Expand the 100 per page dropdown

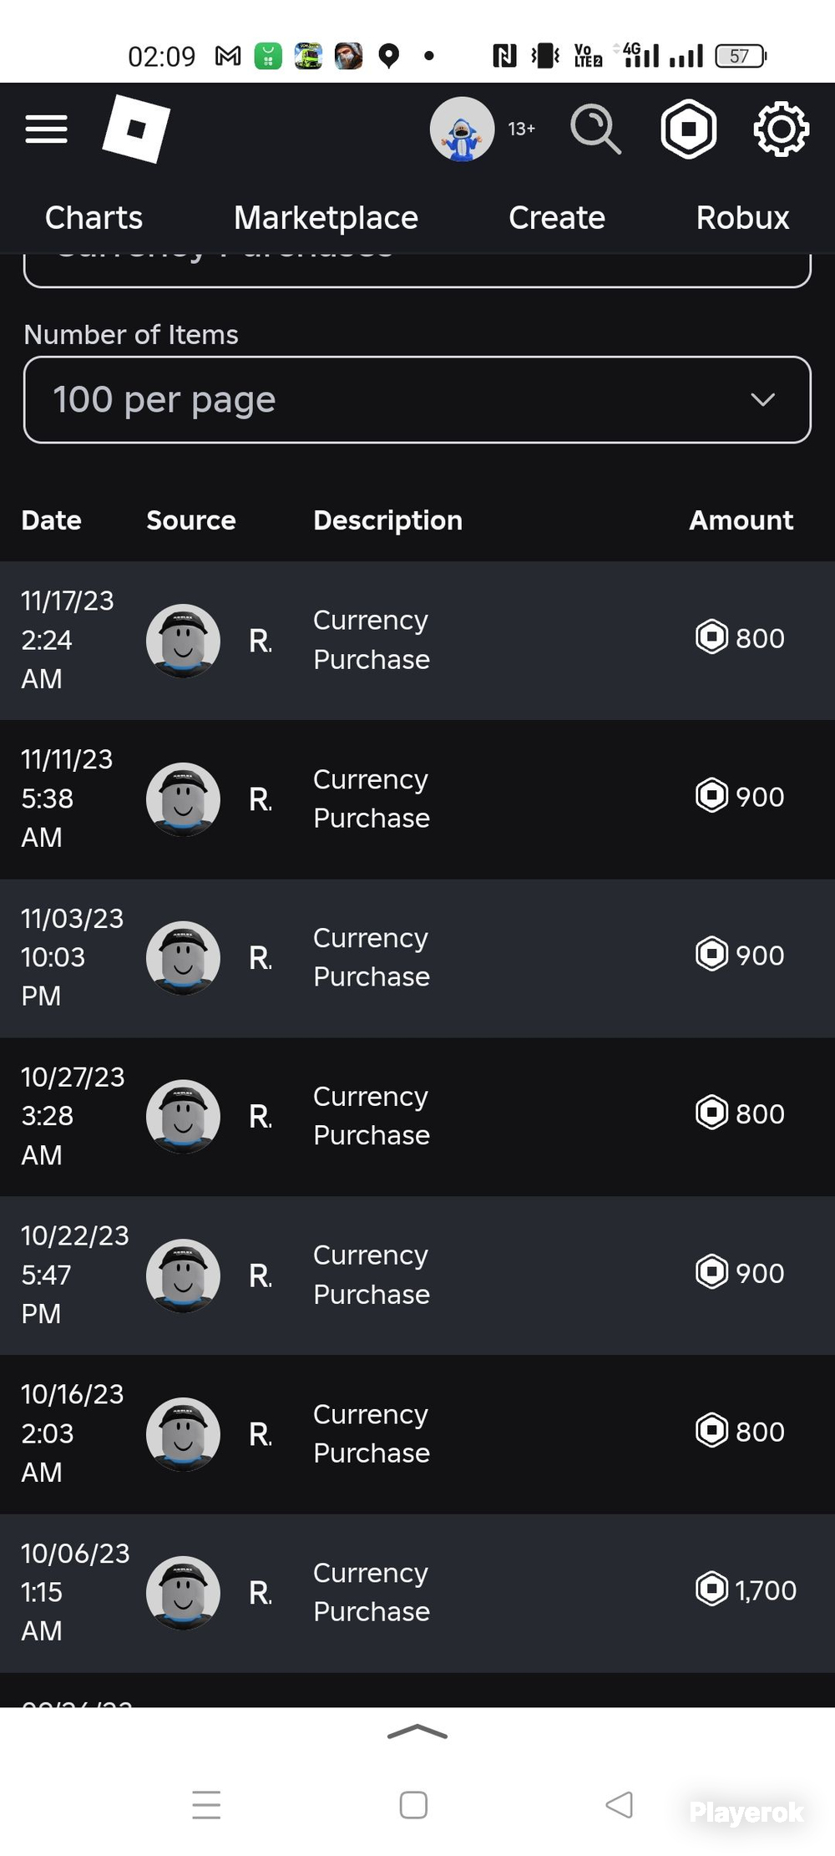click(417, 400)
